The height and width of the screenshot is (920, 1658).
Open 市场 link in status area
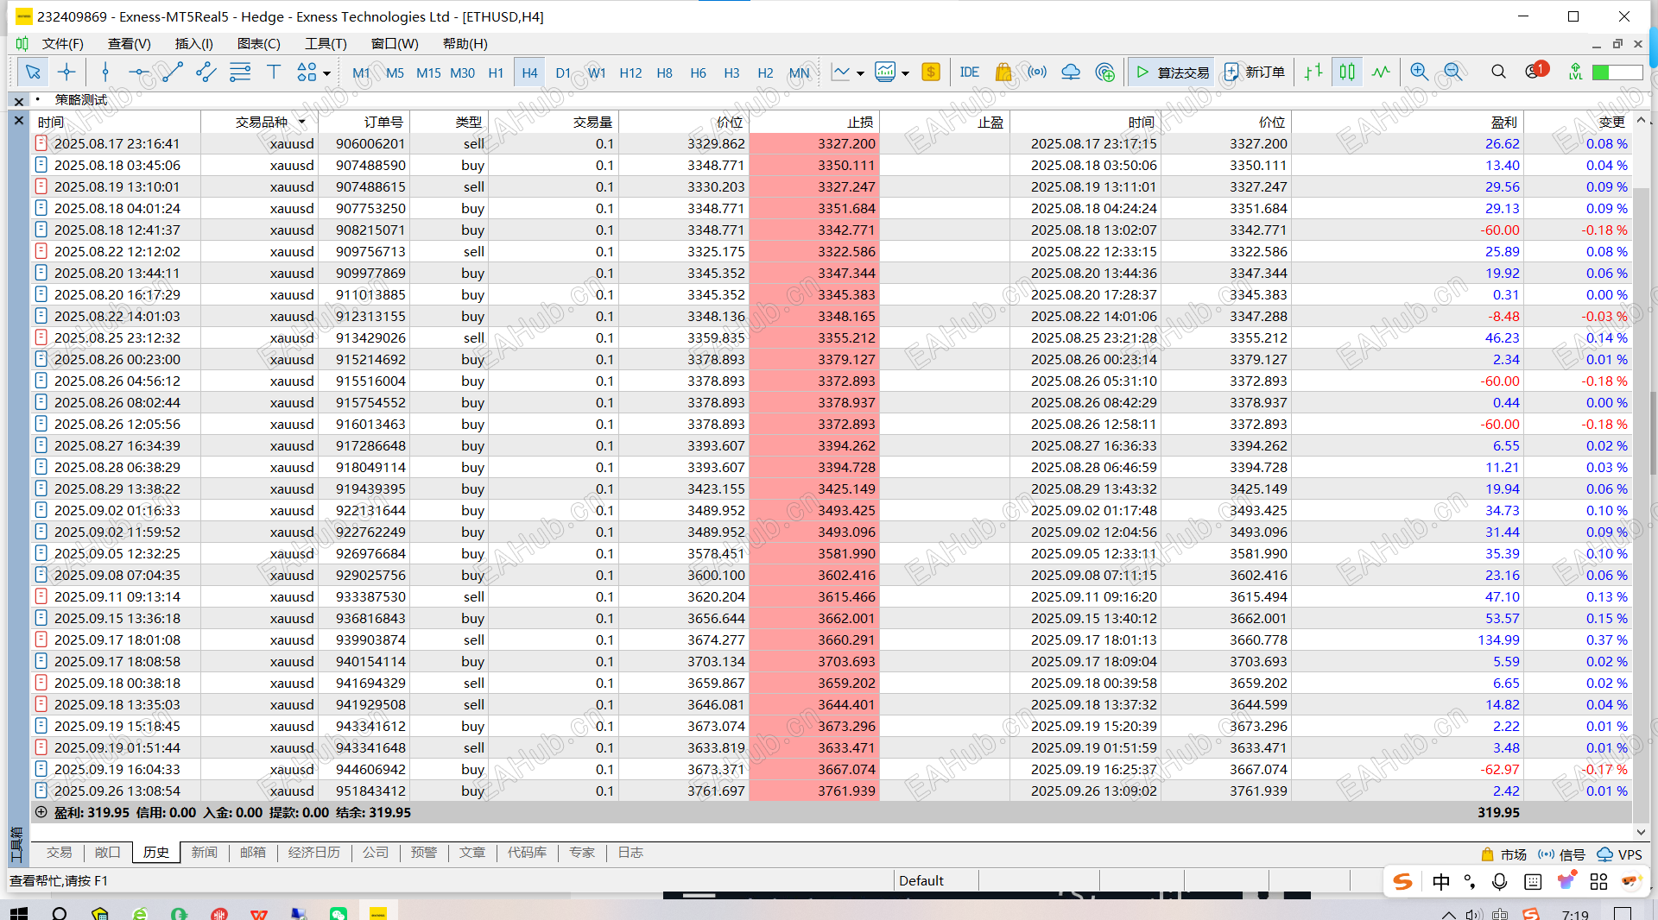tap(1503, 854)
